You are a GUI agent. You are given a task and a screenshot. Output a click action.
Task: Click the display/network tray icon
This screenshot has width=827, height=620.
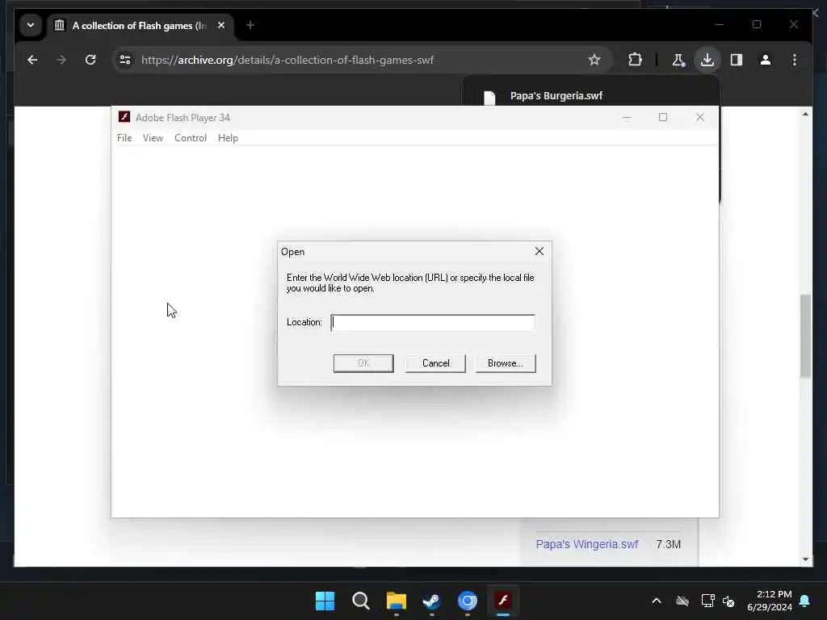coord(707,601)
